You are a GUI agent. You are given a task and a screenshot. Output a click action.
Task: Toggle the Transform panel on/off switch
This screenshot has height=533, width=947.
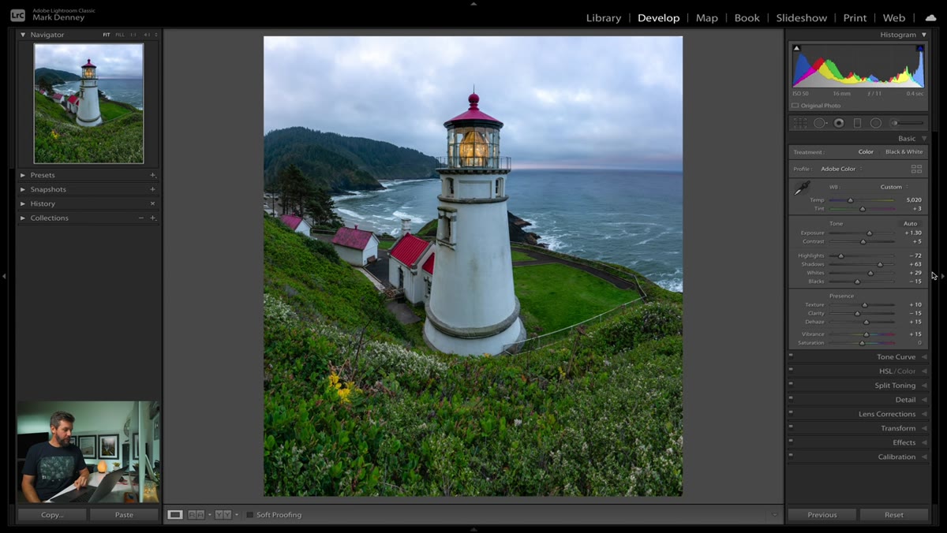click(x=791, y=427)
